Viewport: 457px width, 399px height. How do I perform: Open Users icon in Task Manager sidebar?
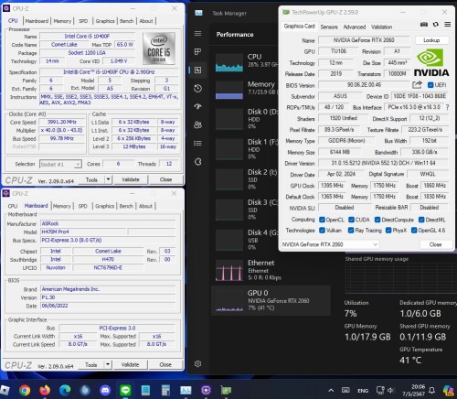(197, 124)
